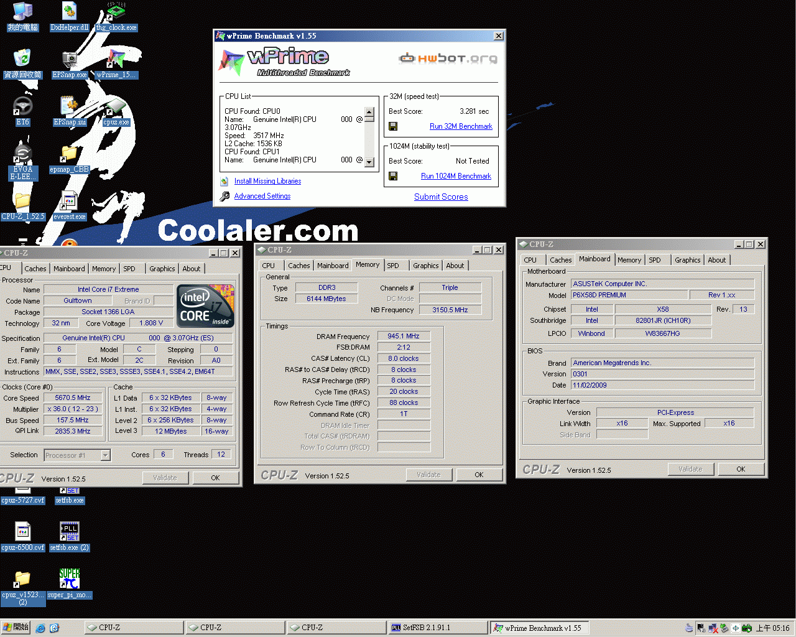Open the 開始 Start button
Image resolution: width=796 pixels, height=637 pixels.
[x=16, y=628]
